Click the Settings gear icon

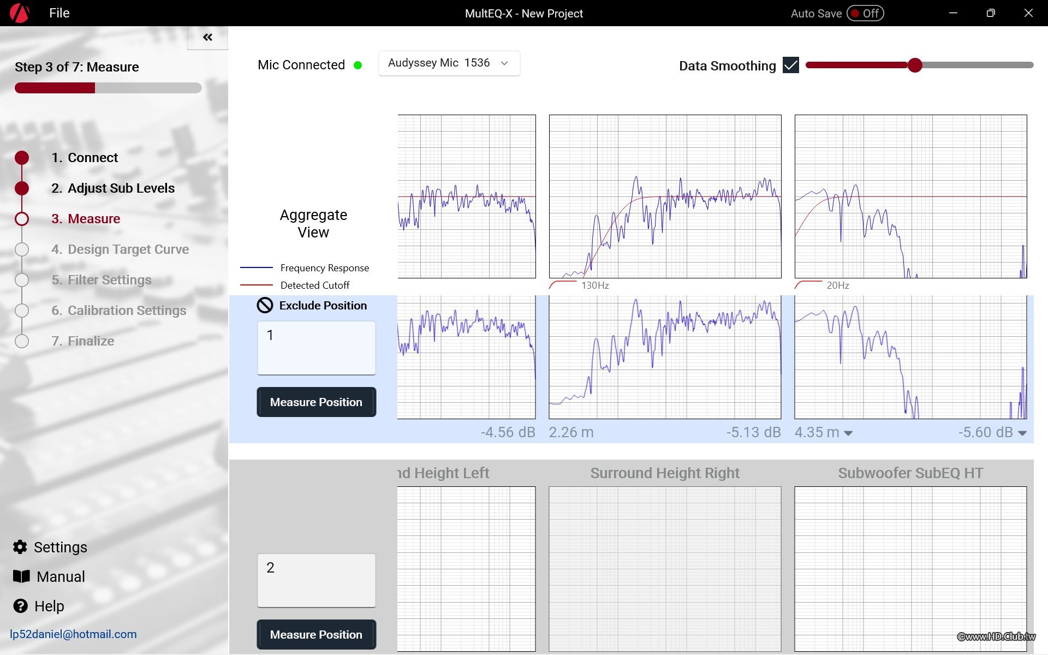pos(20,547)
